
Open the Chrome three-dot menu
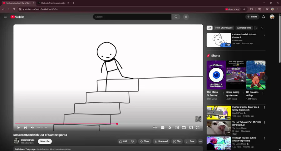coord(278,9)
